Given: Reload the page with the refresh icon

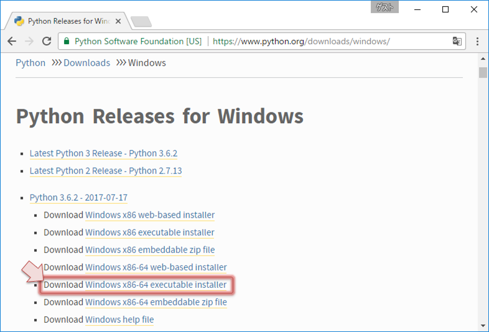Looking at the screenshot, I should pyautogui.click(x=47, y=42).
